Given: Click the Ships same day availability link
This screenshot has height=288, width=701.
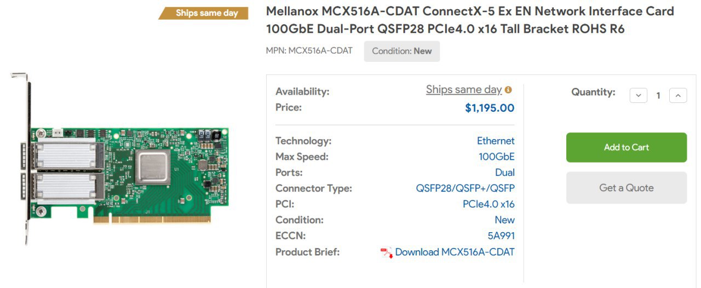Looking at the screenshot, I should 463,90.
